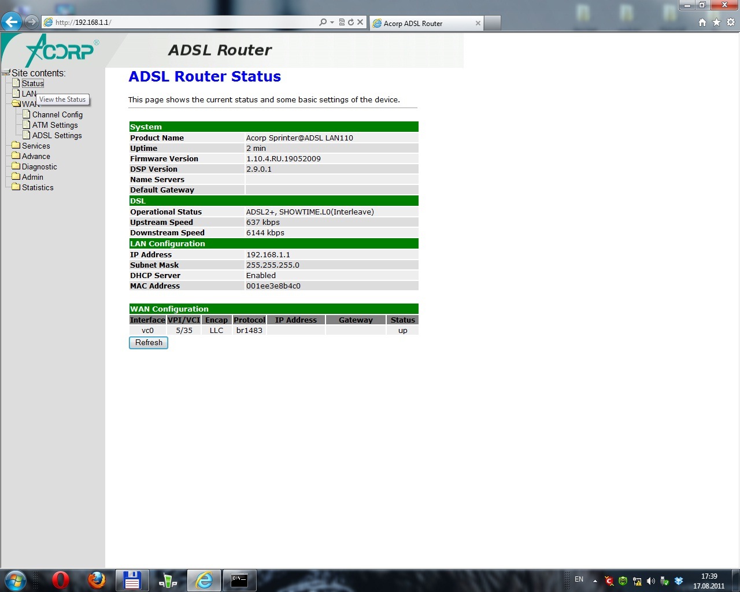The height and width of the screenshot is (592, 740).
Task: Launch Firefox from the taskbar
Action: (x=97, y=580)
